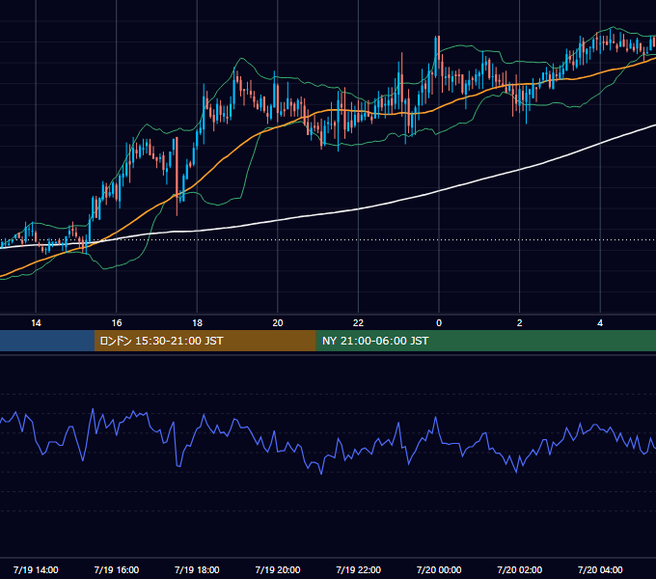
Task: Click hour label 20 on the time axis
Action: [278, 323]
